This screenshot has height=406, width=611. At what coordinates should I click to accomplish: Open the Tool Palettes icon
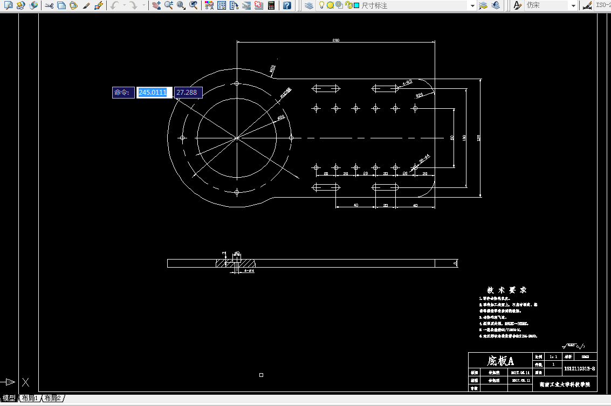[x=234, y=5]
